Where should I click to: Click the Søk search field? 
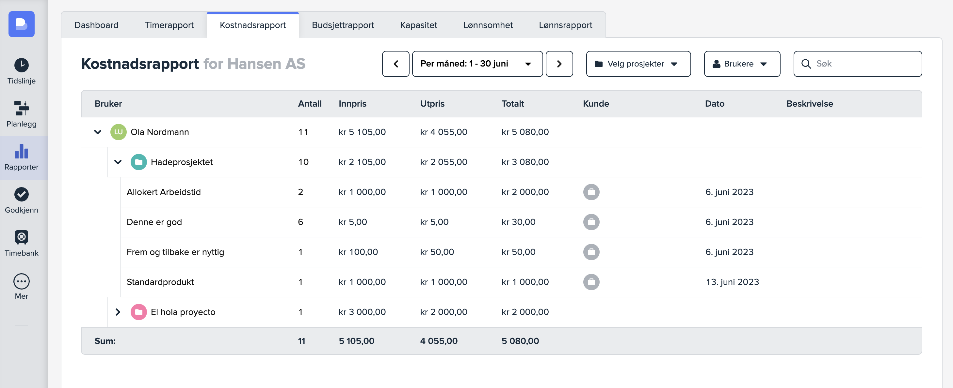[x=866, y=64]
